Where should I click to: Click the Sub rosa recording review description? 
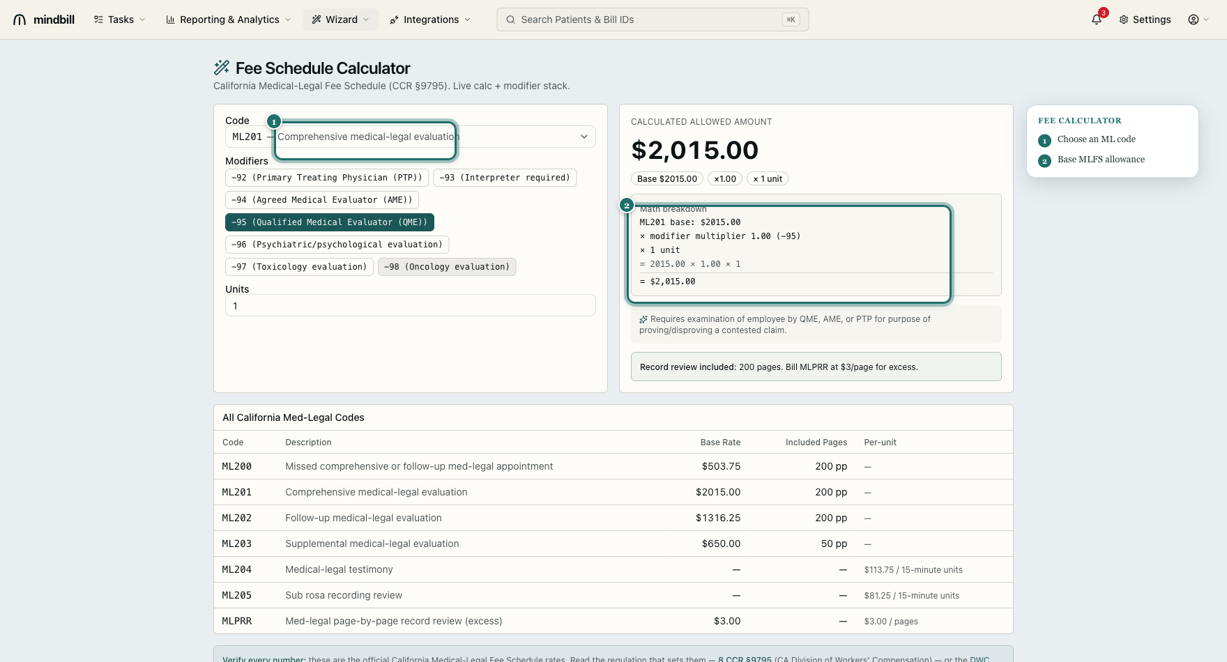tap(344, 595)
